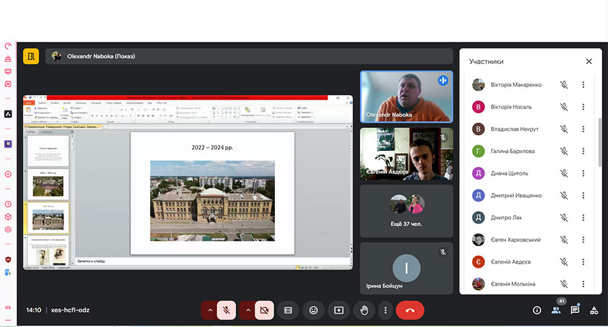Viewport: 608px width, 327px height.
Task: Close the Участники panel
Action: click(588, 61)
